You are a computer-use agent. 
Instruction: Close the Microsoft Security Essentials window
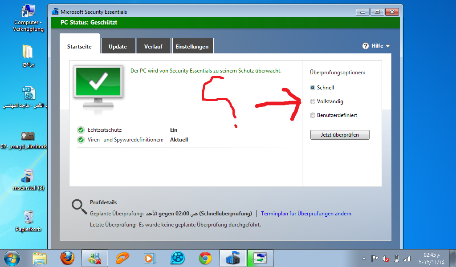click(x=392, y=12)
